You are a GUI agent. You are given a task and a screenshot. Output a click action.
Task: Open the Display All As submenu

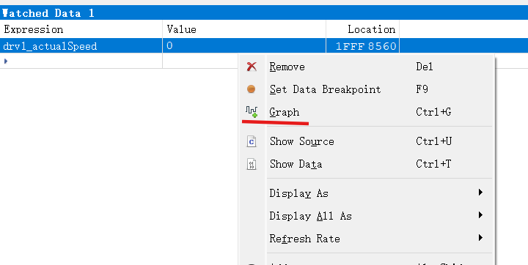pos(367,215)
